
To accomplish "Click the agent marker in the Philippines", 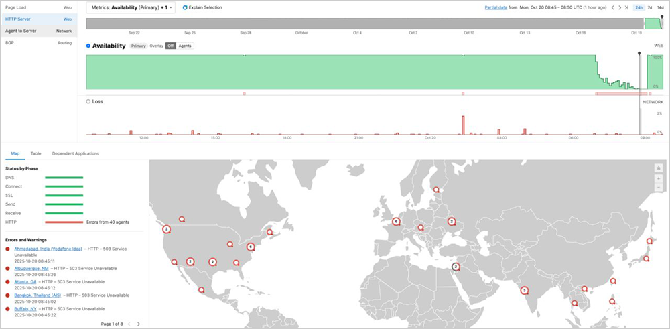I will (x=613, y=302).
